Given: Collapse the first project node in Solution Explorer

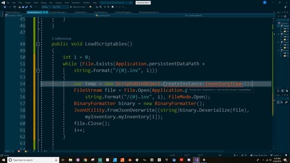Looking at the screenshot, I should (279, 26).
